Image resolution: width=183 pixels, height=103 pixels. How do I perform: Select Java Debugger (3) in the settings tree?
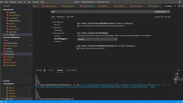[x=61, y=39]
